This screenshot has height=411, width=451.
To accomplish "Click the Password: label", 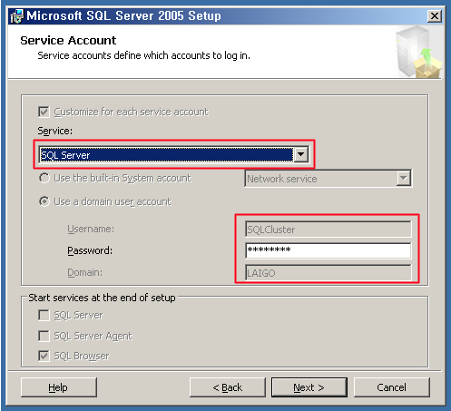I will [x=90, y=250].
